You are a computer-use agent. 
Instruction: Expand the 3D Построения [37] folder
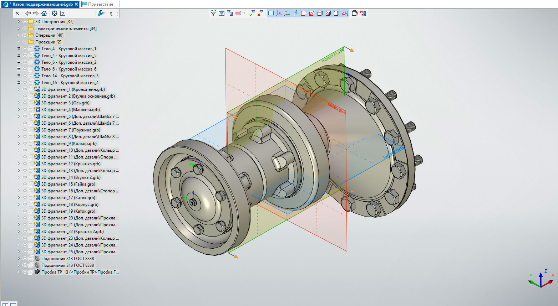click(19, 22)
